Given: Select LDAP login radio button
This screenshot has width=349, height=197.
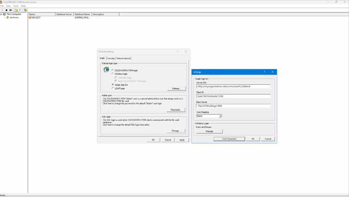Looking at the screenshot, I should (113, 89).
